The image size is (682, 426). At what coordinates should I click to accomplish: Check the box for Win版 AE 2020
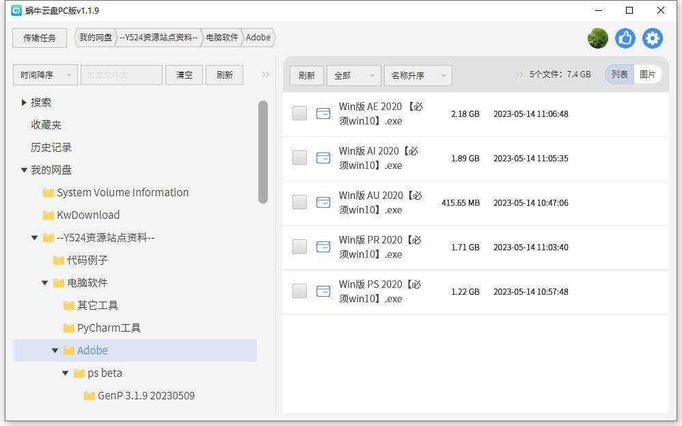tap(300, 113)
